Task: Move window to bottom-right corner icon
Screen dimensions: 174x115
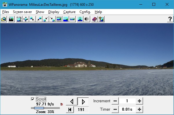Action: tap(52, 19)
